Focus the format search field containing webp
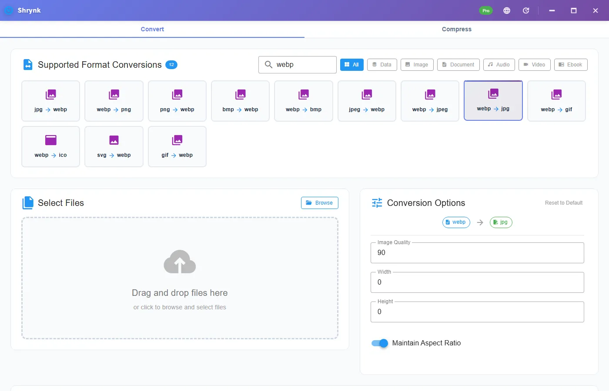The width and height of the screenshot is (609, 391). [298, 65]
